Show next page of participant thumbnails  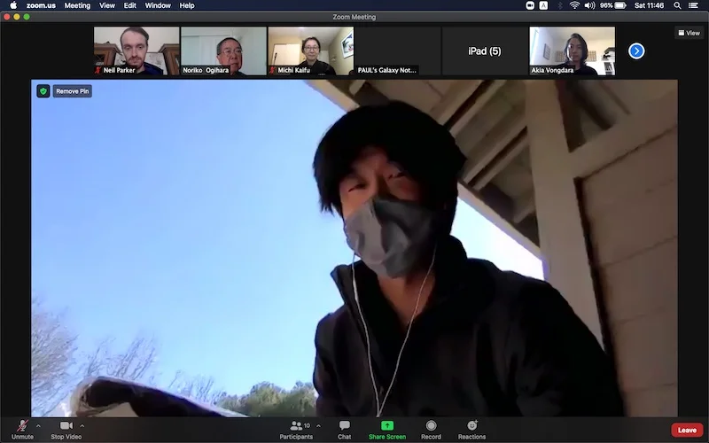tap(636, 51)
